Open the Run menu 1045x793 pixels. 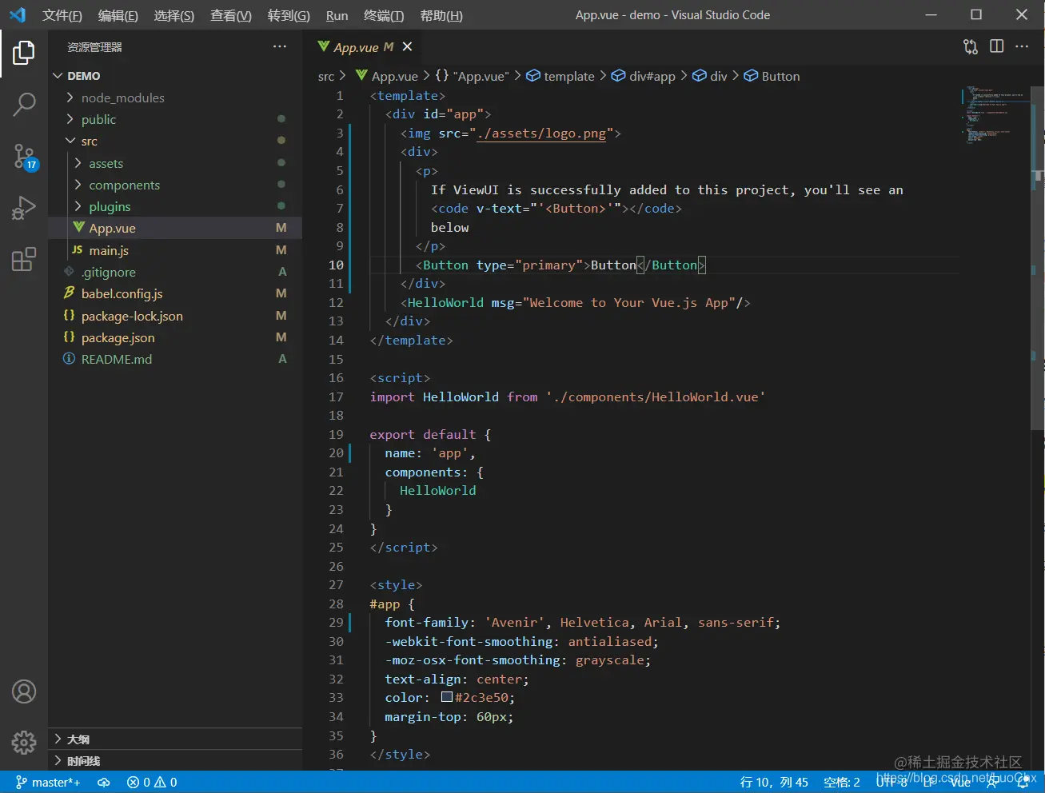[x=337, y=15]
